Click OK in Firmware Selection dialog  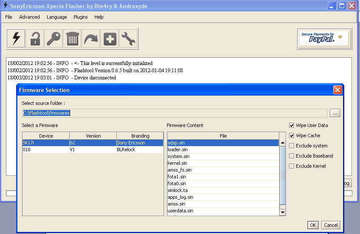pos(313,225)
